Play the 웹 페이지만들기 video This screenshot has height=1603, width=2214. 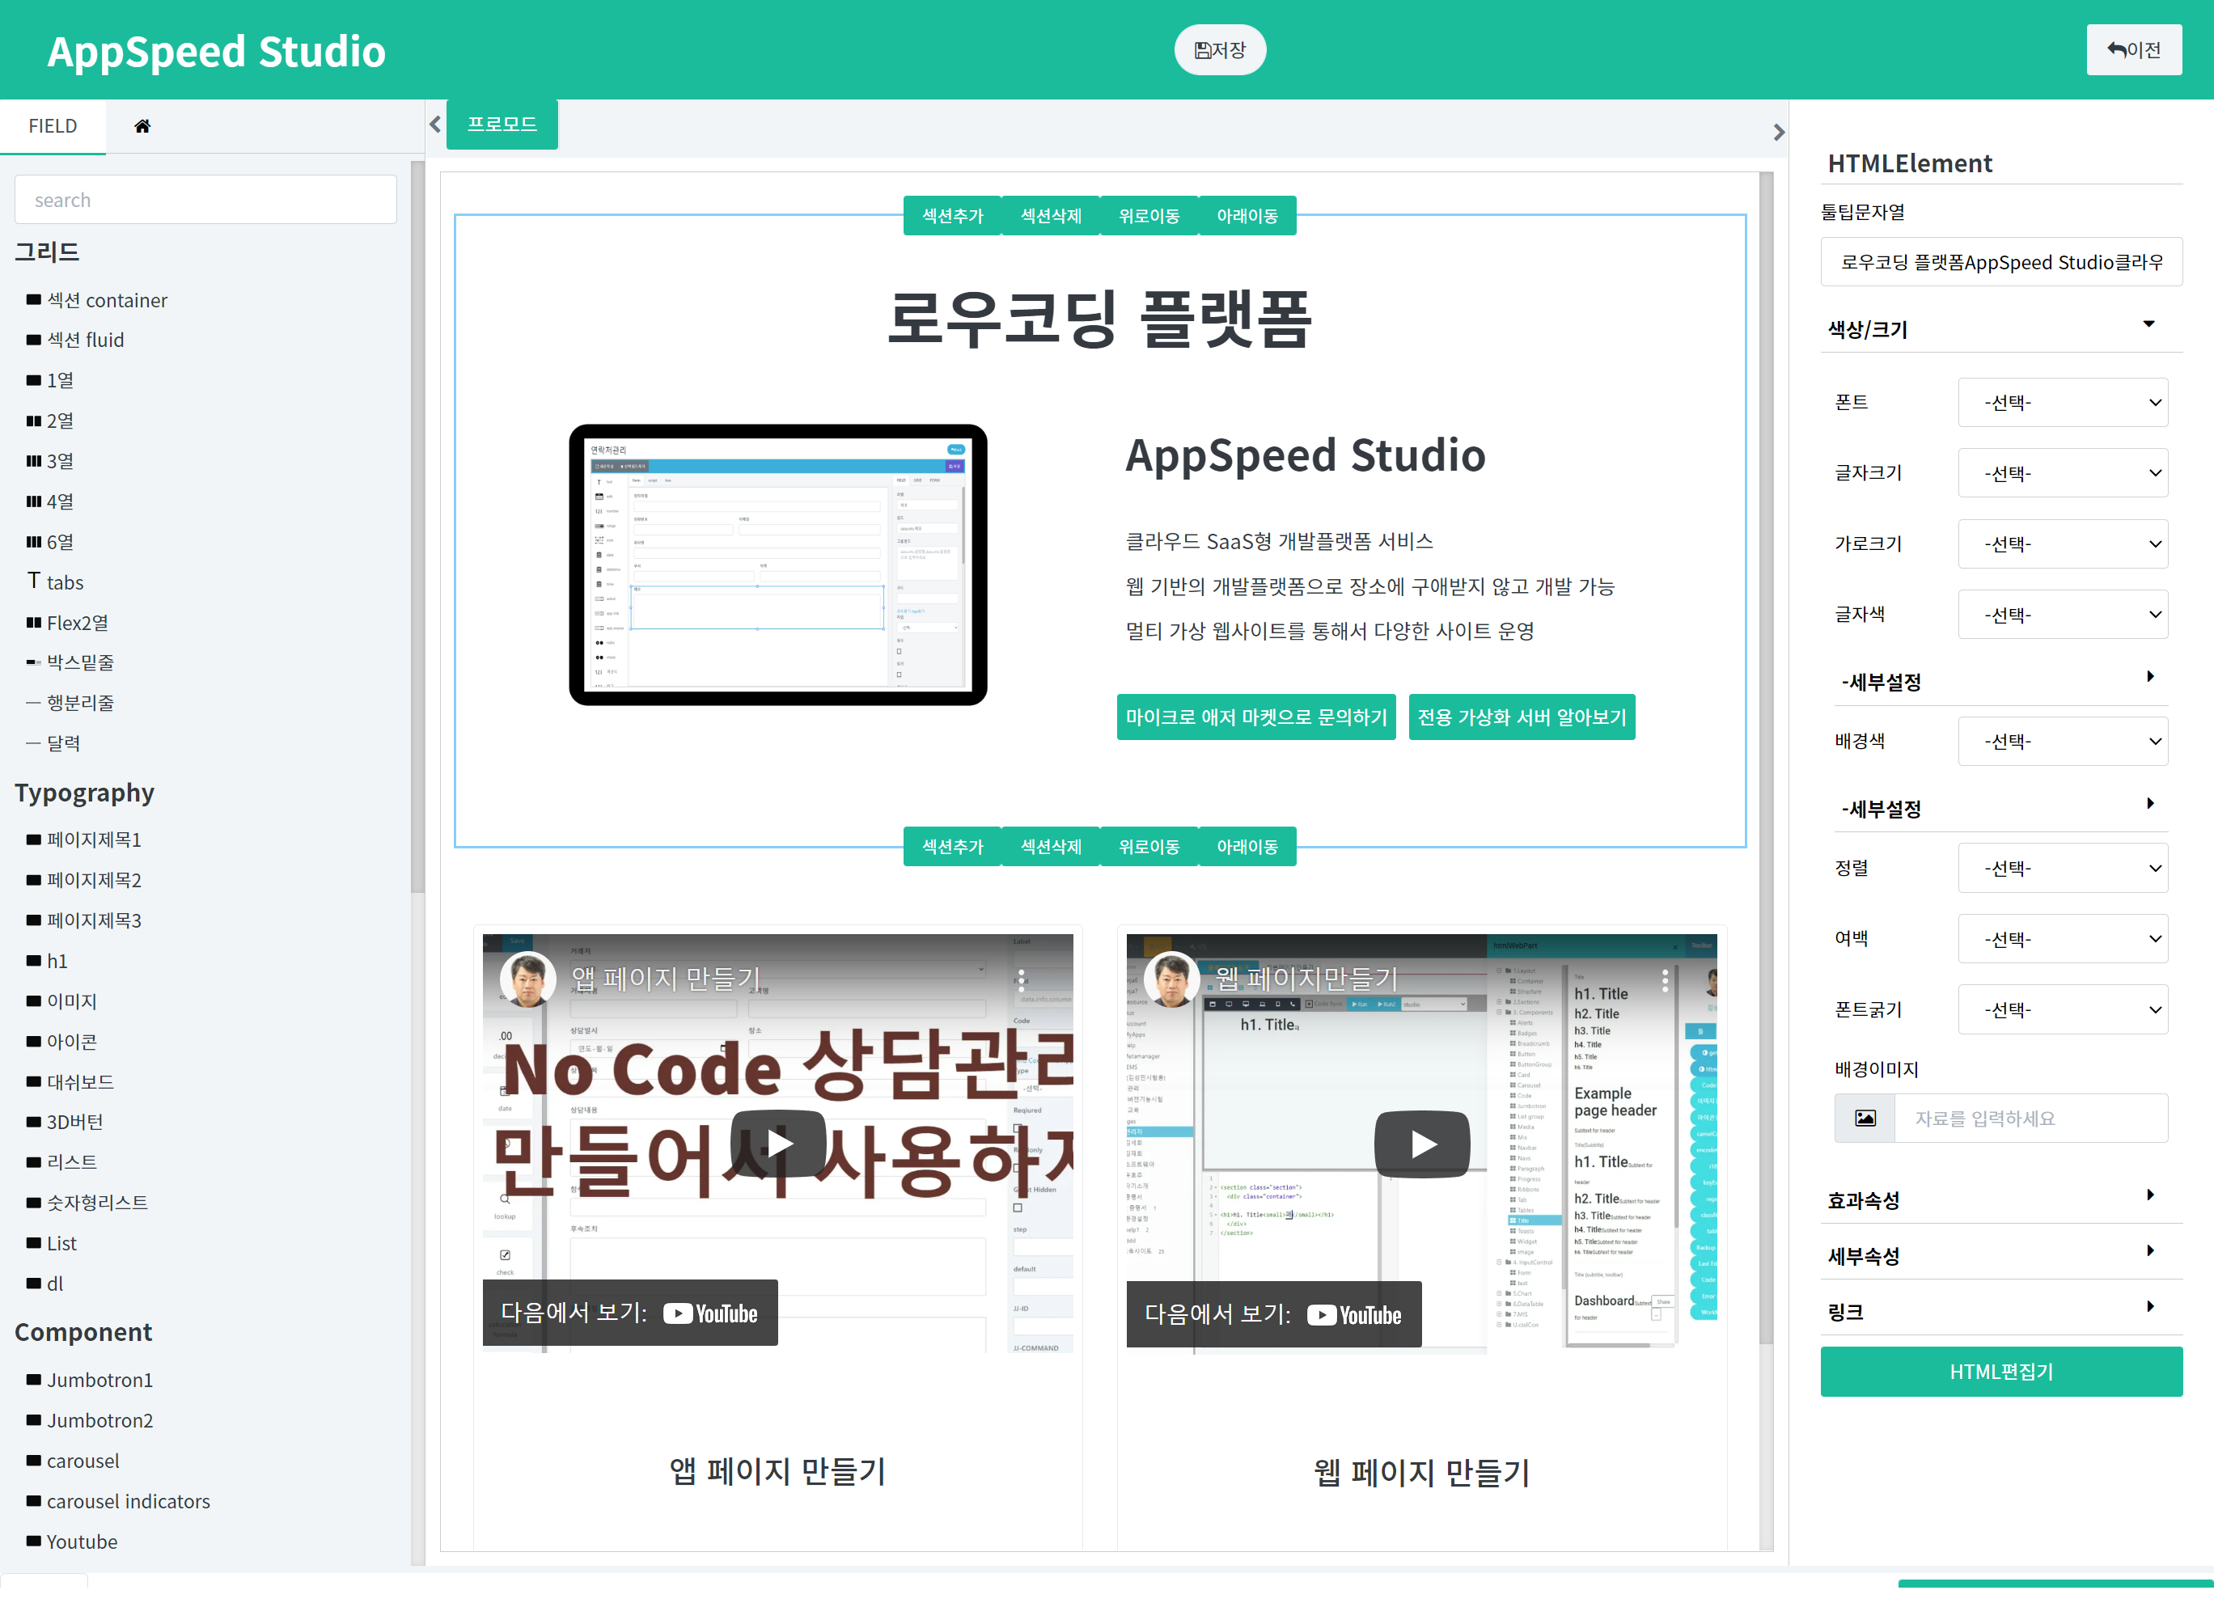click(x=1422, y=1143)
